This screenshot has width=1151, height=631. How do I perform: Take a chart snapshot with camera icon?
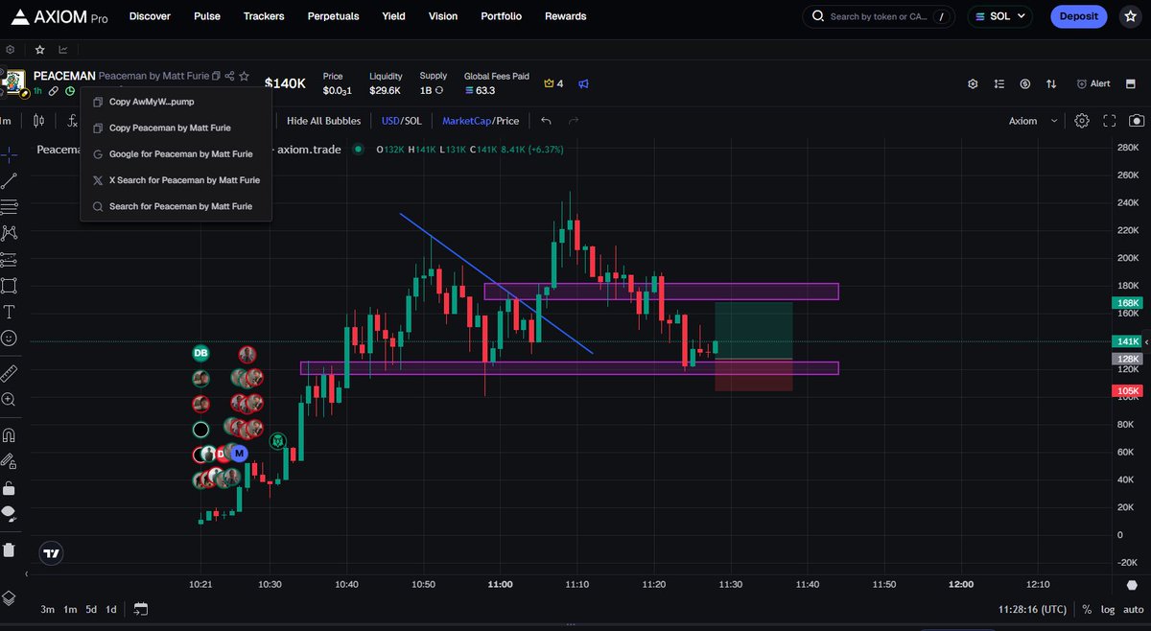[x=1137, y=121]
